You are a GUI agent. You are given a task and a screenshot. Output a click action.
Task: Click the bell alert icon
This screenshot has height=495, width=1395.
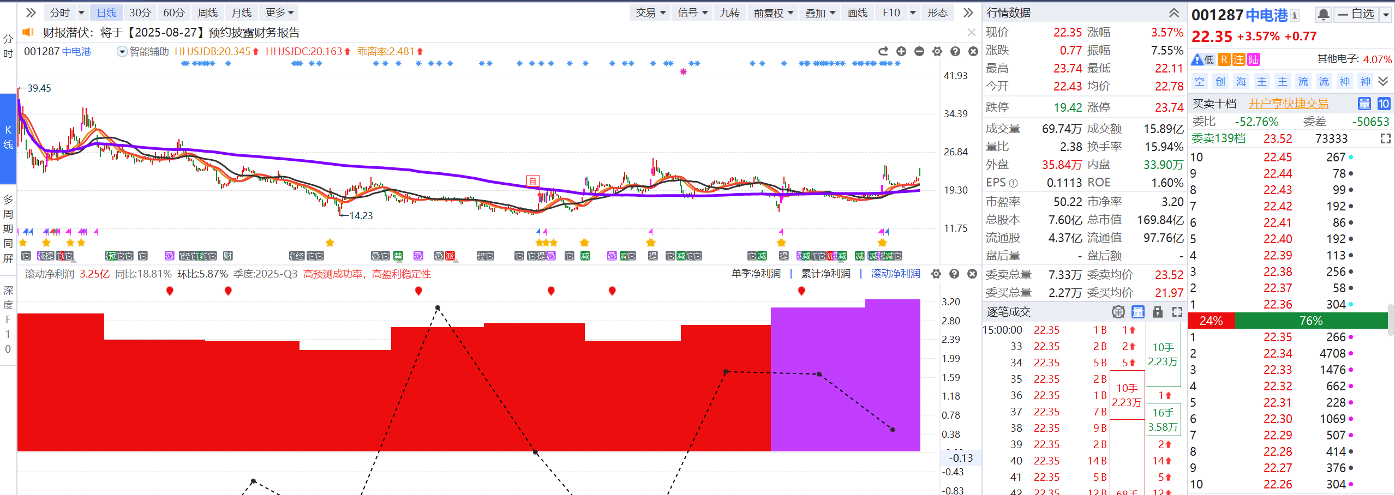coord(1323,15)
